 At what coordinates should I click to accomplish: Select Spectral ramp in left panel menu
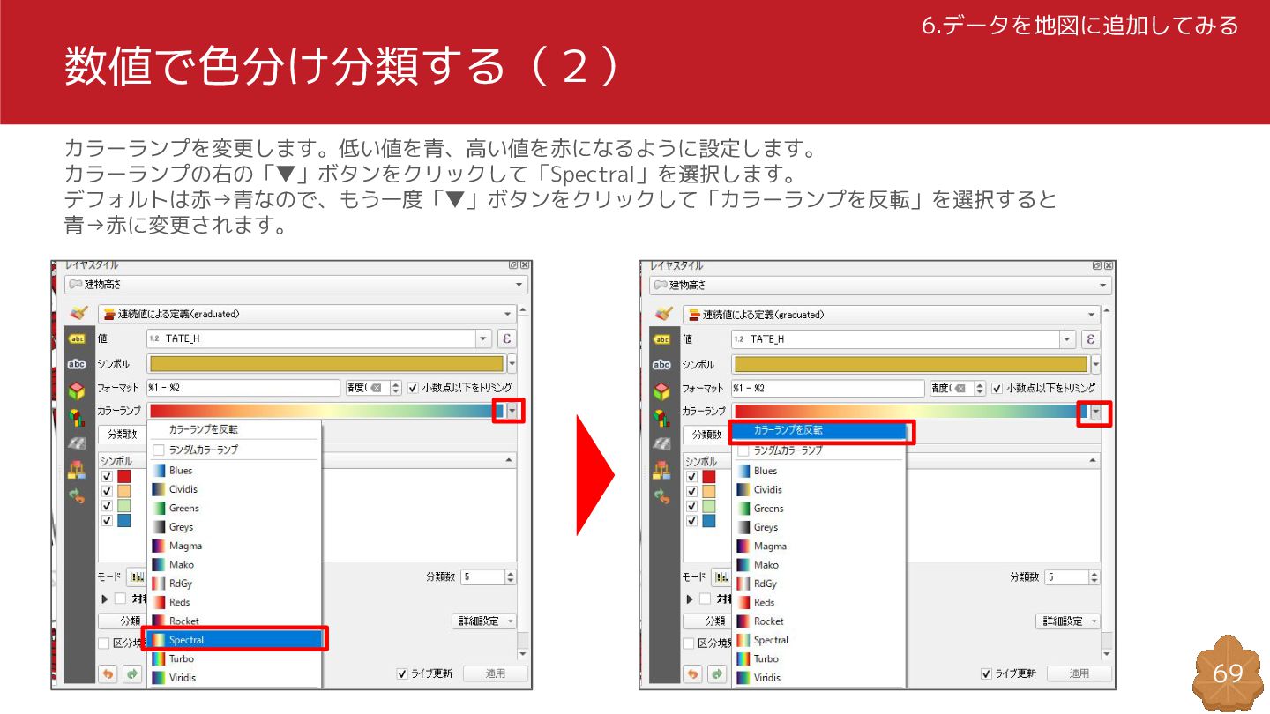235,640
